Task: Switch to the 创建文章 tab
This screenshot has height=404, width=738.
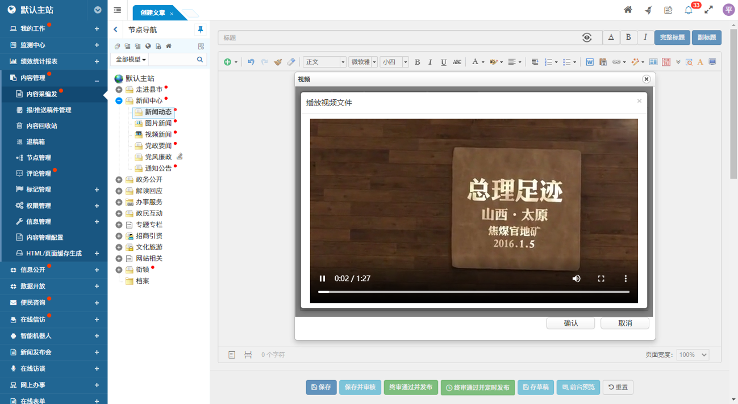Action: [x=153, y=12]
